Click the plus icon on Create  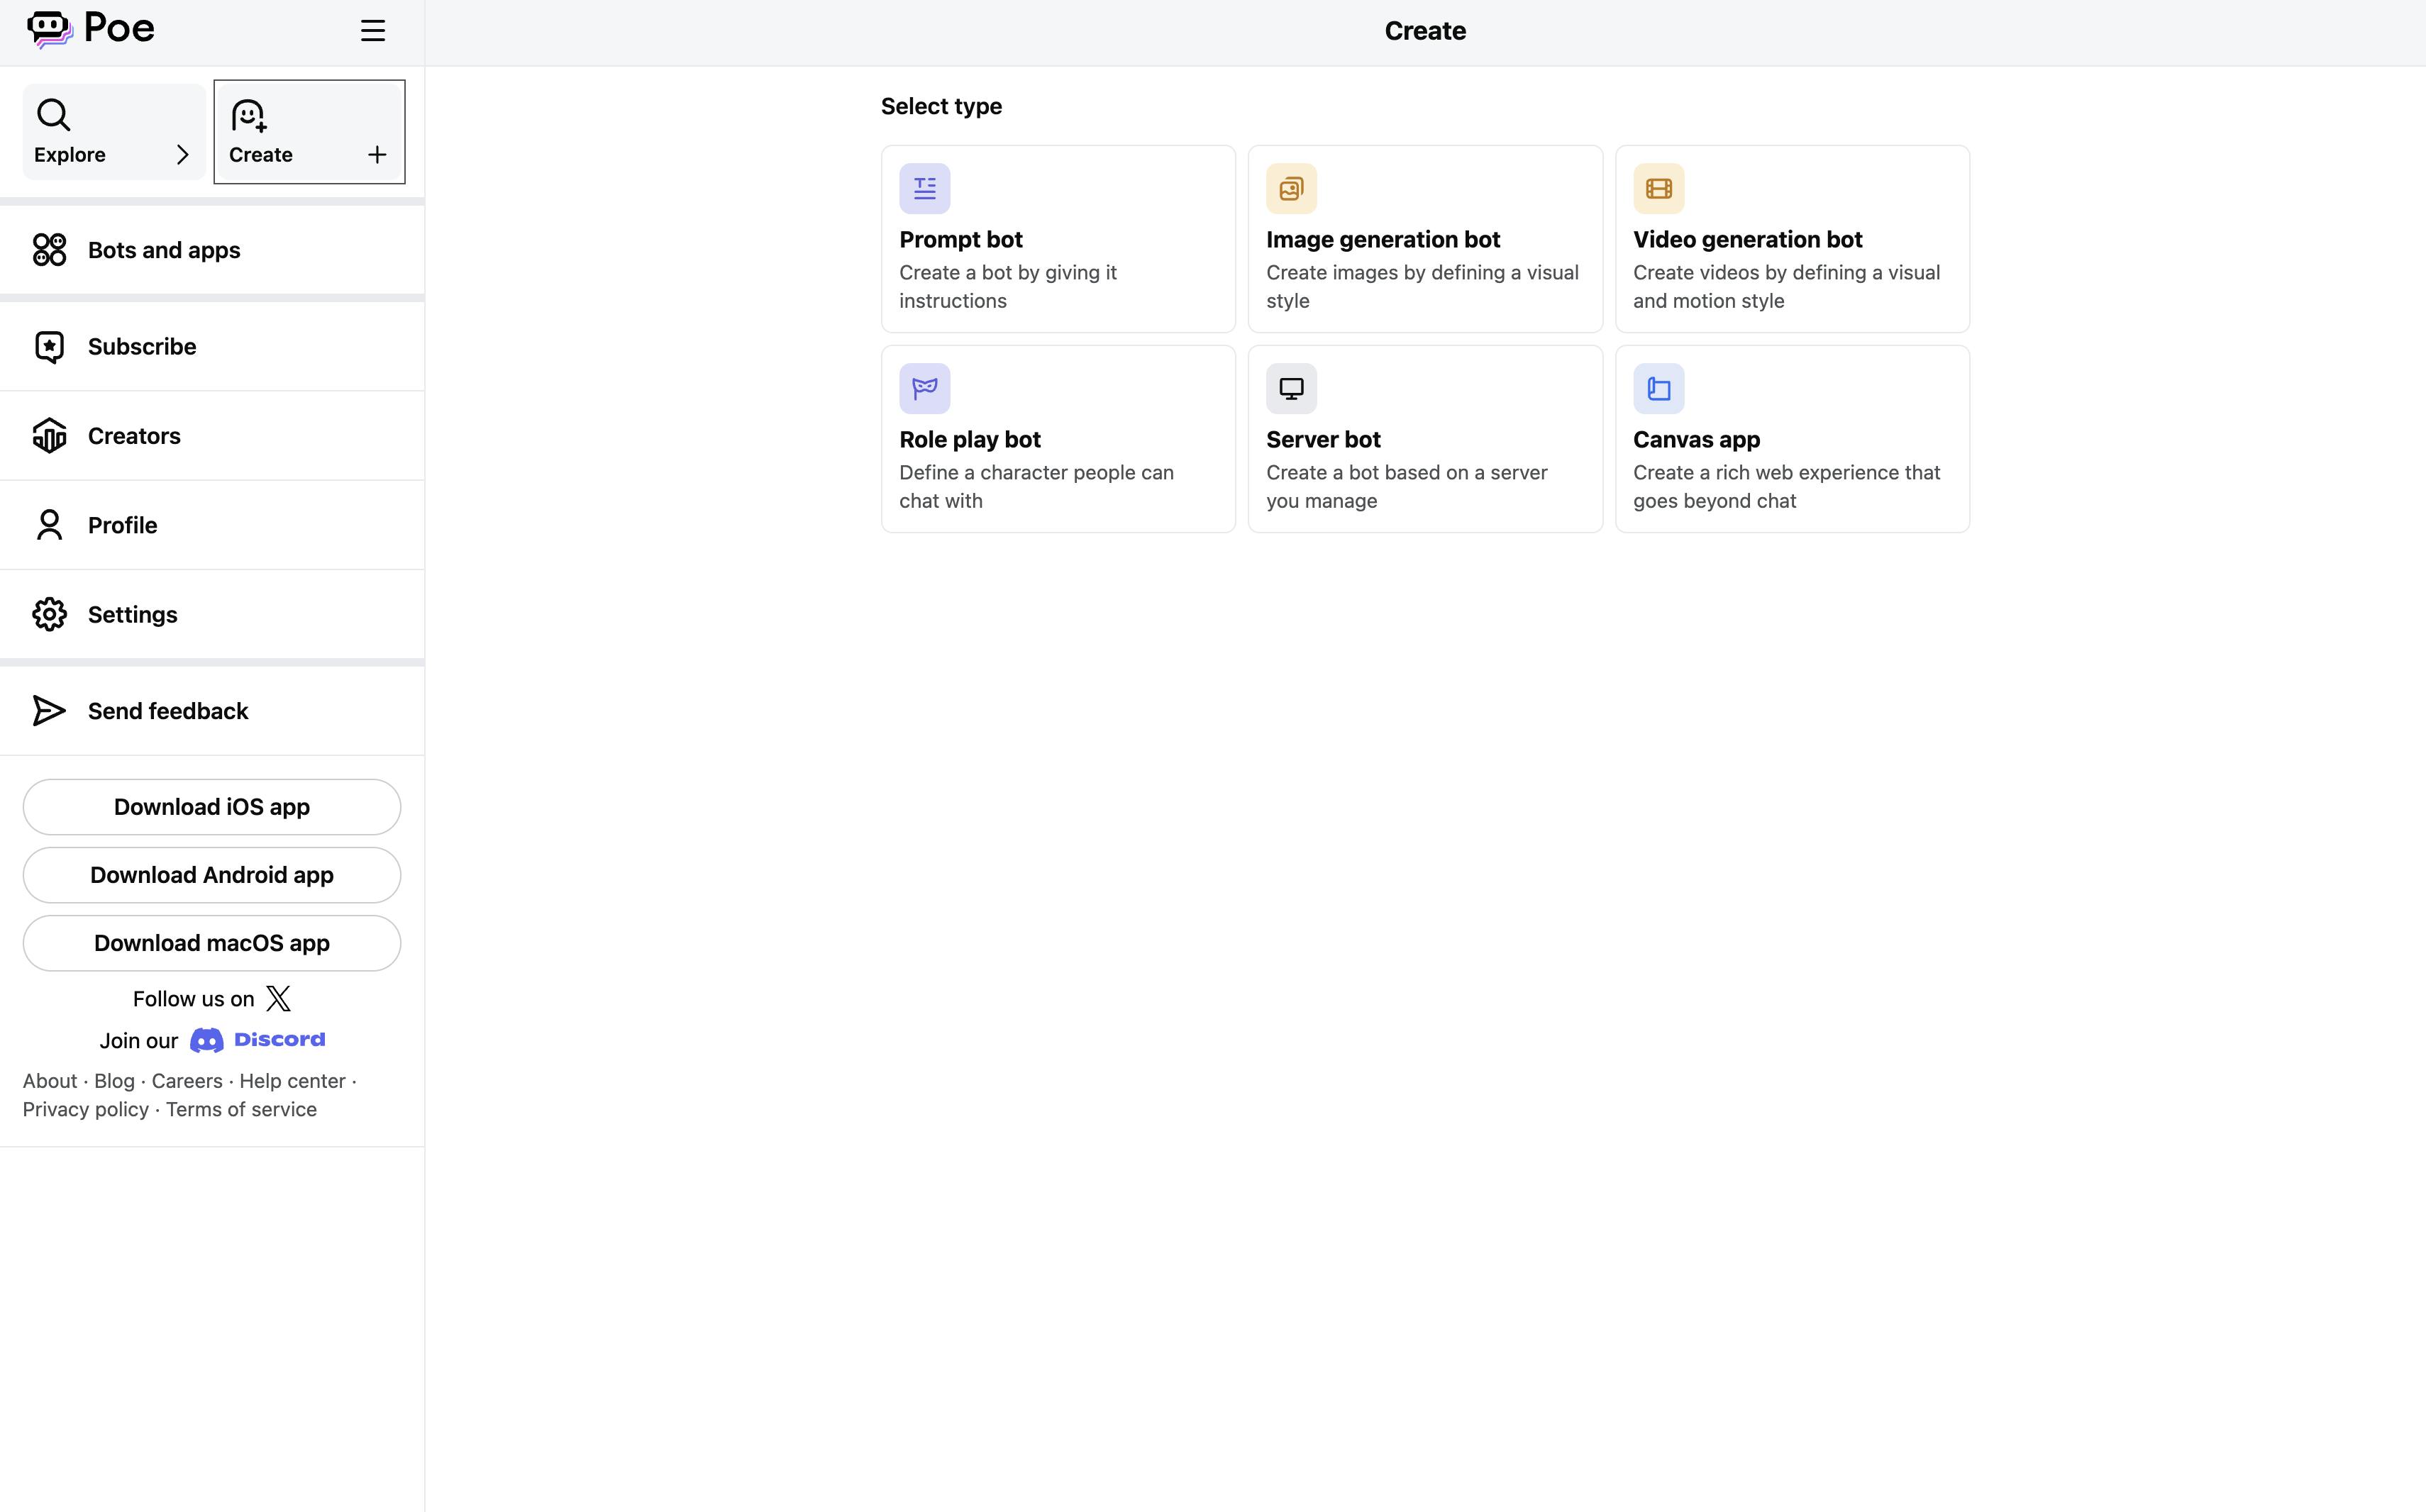coord(377,155)
